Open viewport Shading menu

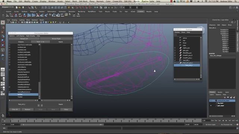(15, 20)
